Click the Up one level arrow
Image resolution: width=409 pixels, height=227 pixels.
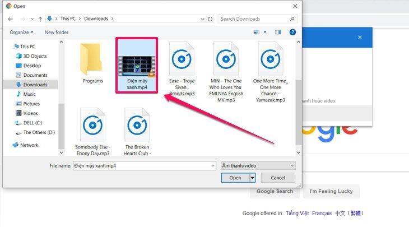coord(40,19)
